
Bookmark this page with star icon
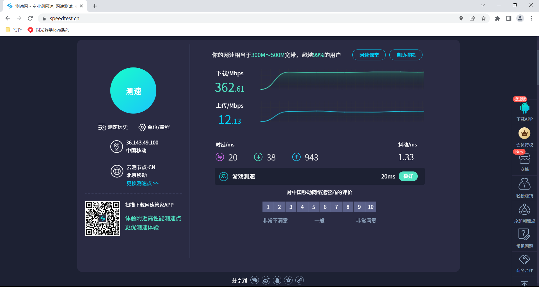(x=483, y=19)
